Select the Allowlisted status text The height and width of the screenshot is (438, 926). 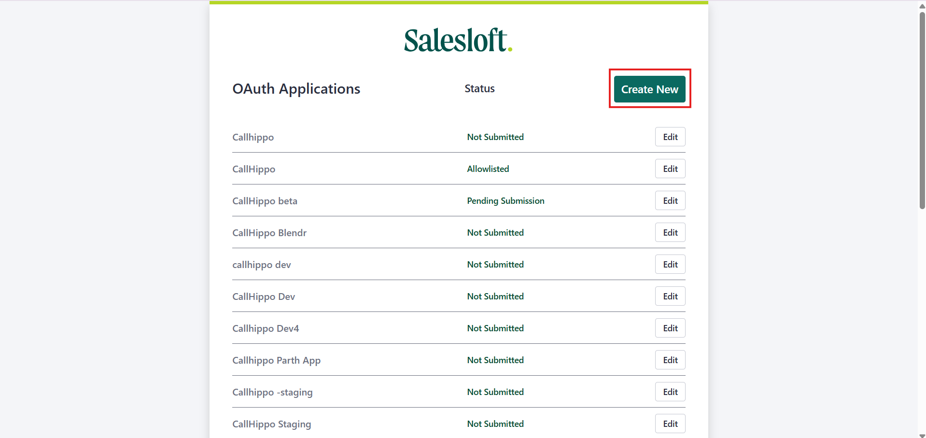[x=488, y=169]
